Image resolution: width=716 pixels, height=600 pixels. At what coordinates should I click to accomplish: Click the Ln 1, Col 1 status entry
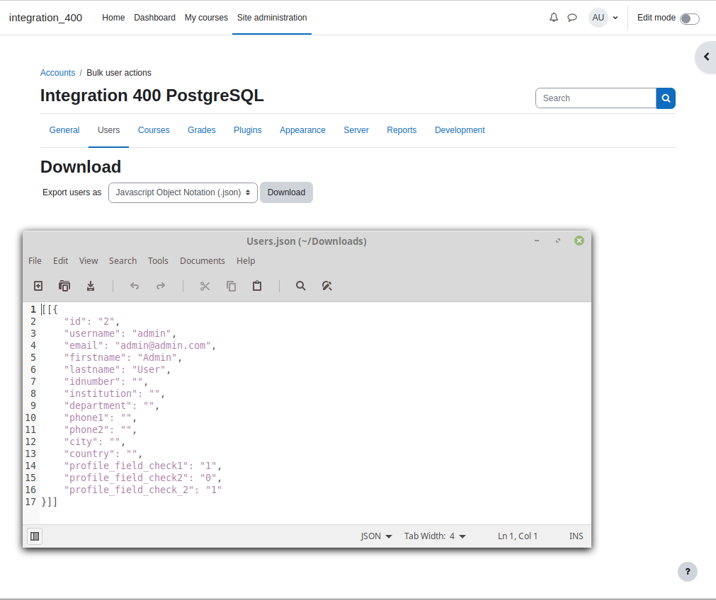pos(518,536)
